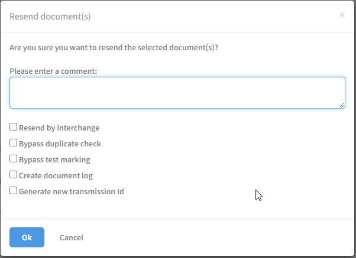Close the Resend document(s) dialog with X

point(342,15)
